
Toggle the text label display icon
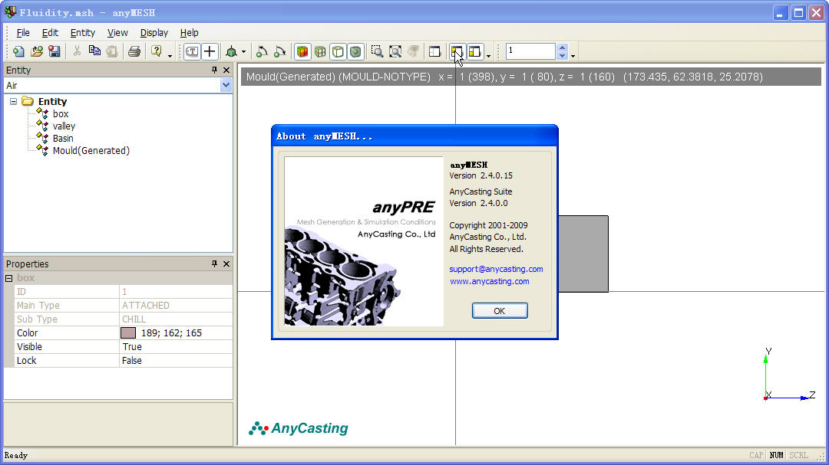(192, 51)
